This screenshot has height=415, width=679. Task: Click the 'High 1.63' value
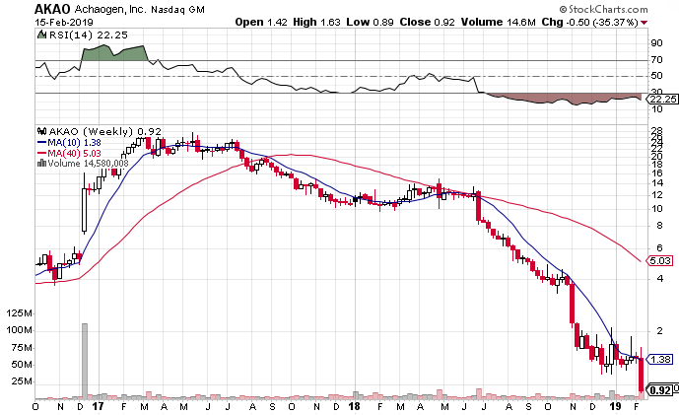pos(316,22)
